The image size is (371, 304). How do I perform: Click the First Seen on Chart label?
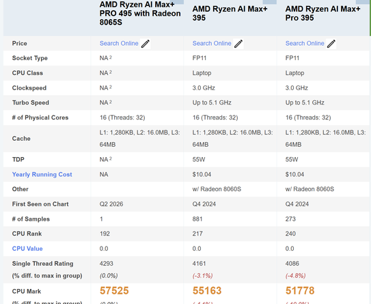pos(40,204)
